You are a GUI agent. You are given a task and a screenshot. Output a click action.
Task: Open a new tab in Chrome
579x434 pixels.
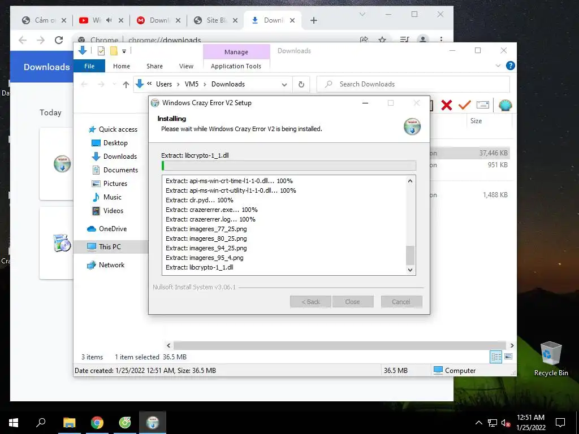[313, 20]
